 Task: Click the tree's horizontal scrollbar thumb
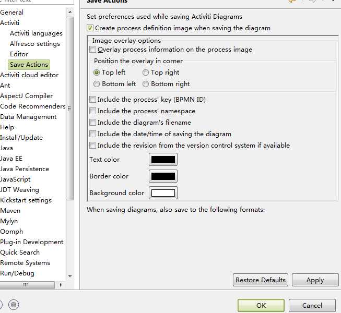coord(27,285)
